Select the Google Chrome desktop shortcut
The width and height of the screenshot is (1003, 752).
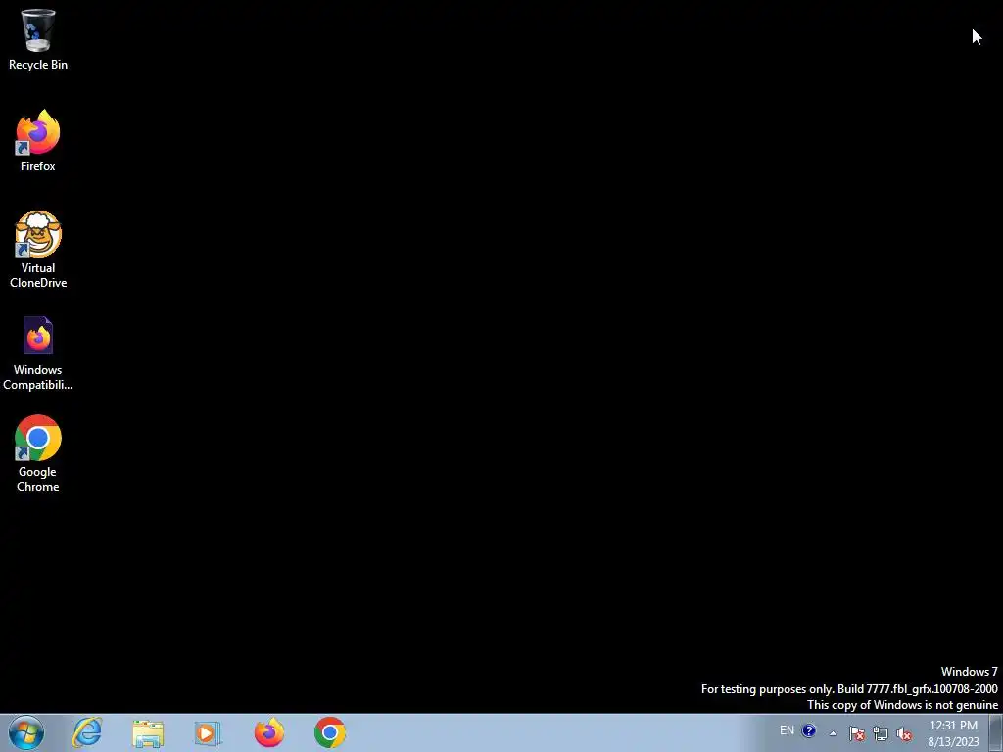click(x=38, y=453)
